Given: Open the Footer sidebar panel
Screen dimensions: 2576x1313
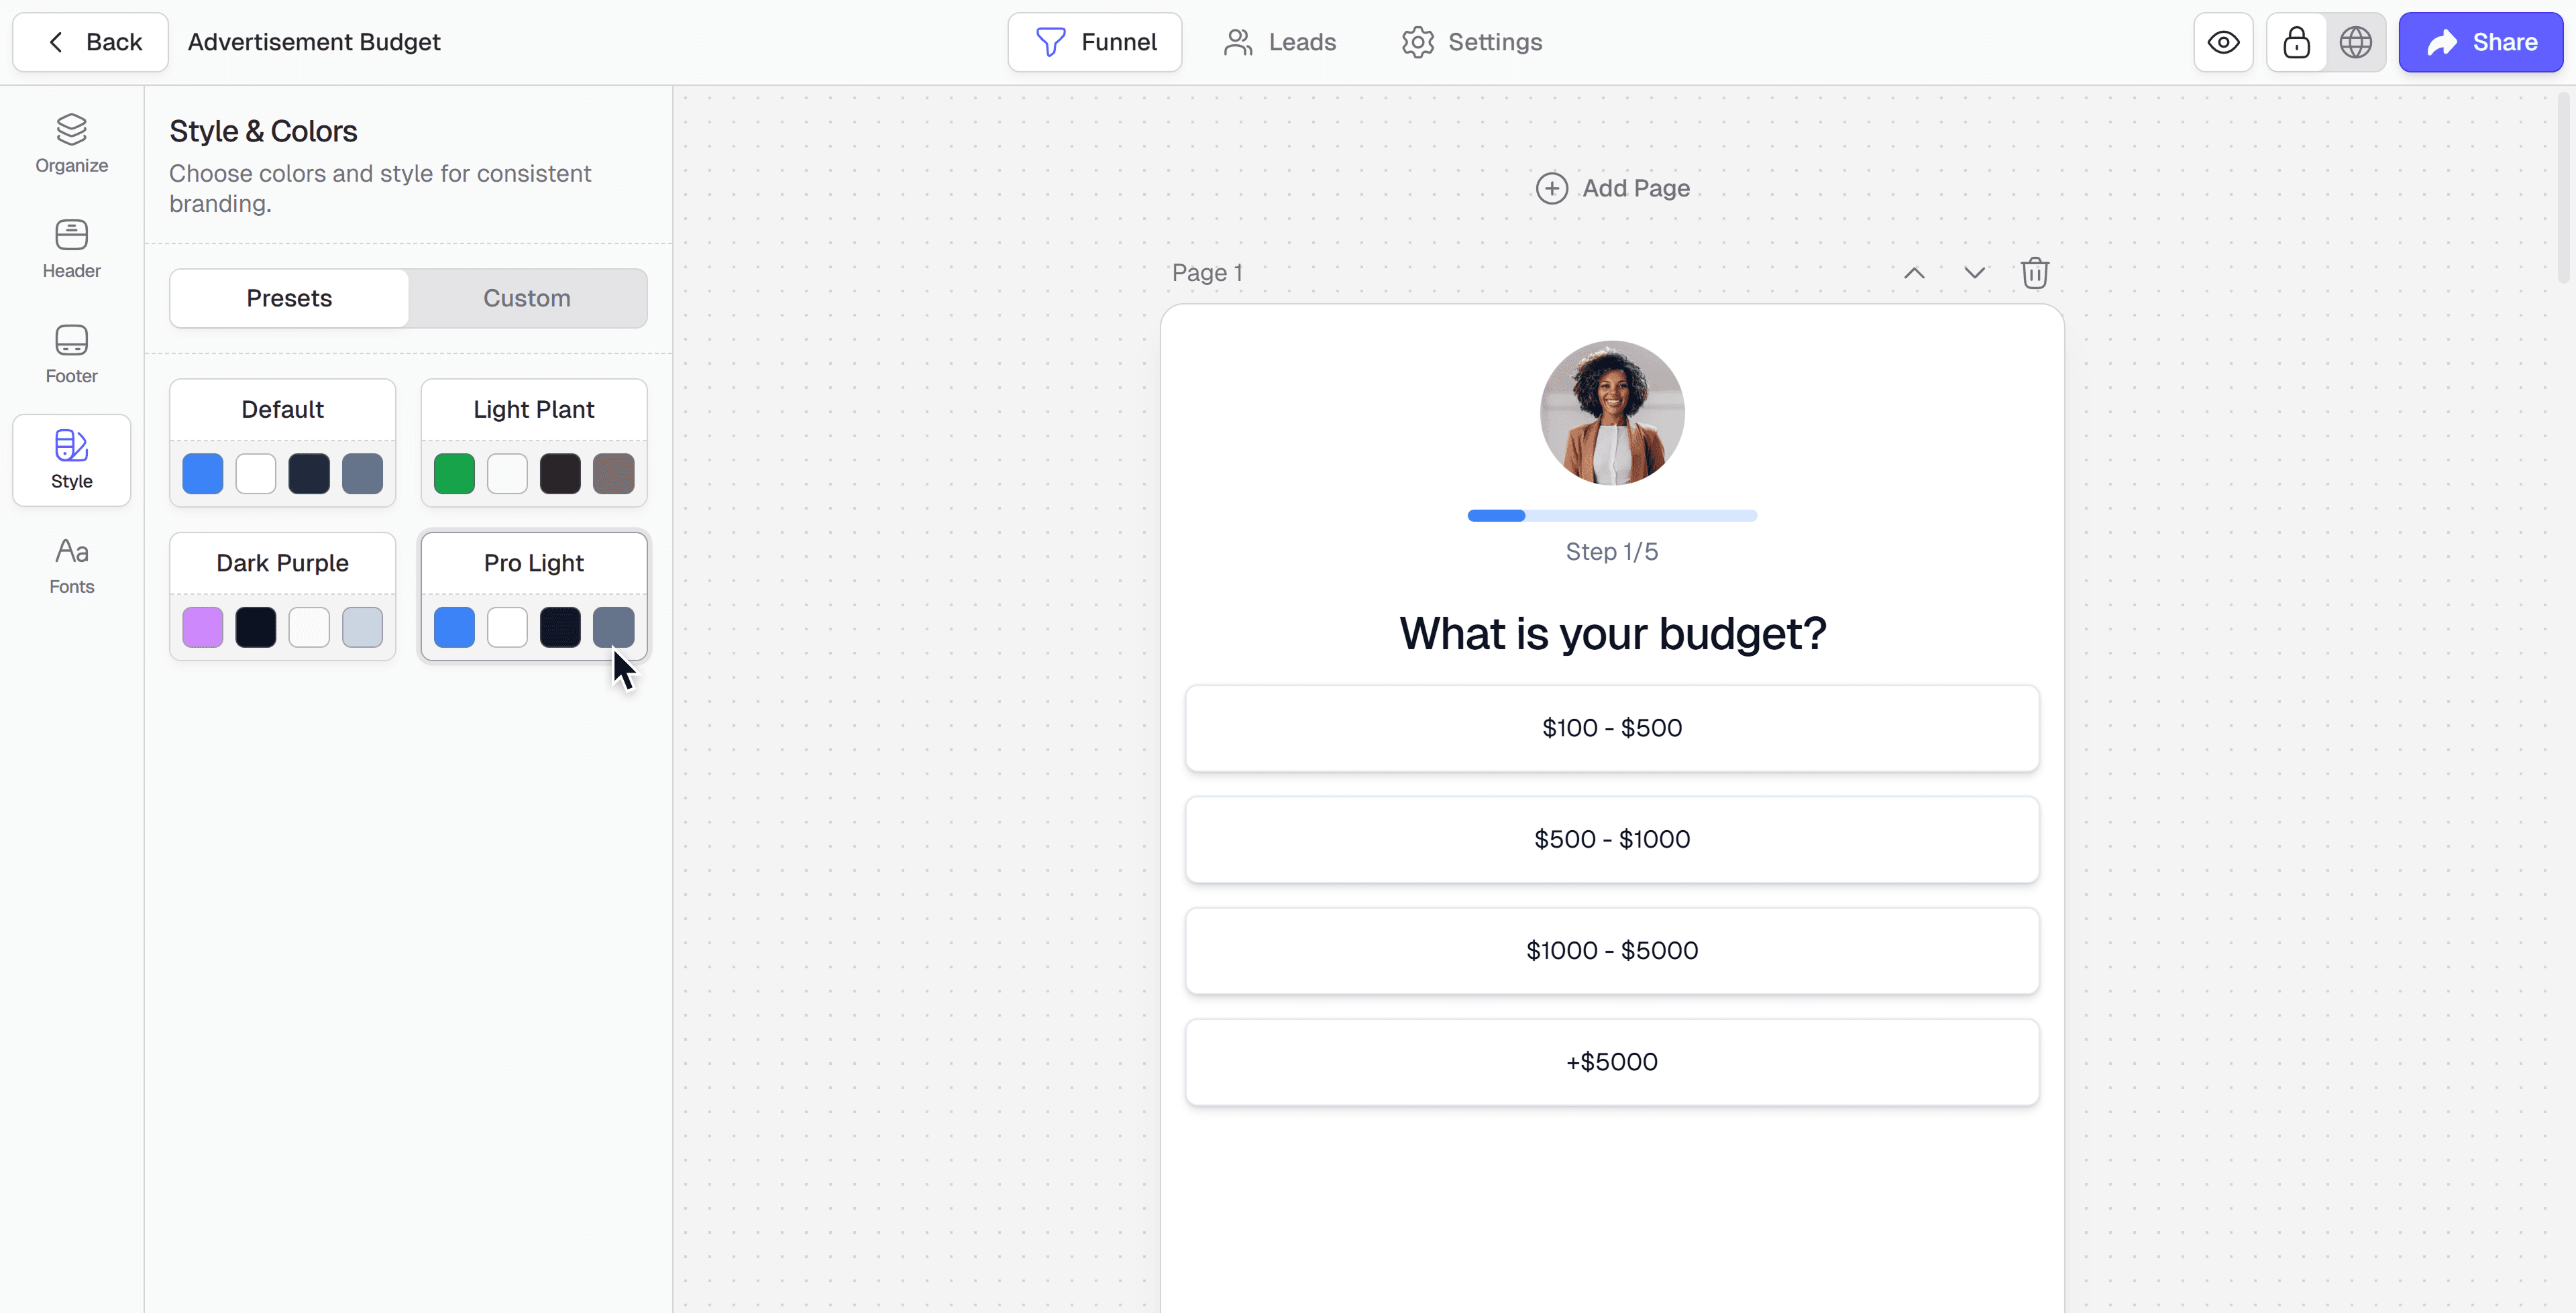Looking at the screenshot, I should coord(71,355).
